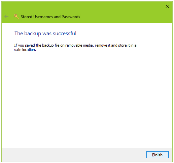174x163 pixels.
Task: Click the Stored Usernames and Passwords title
Action: point(50,17)
